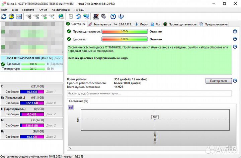Click help icon beside Здоровье bar

coord(235,39)
